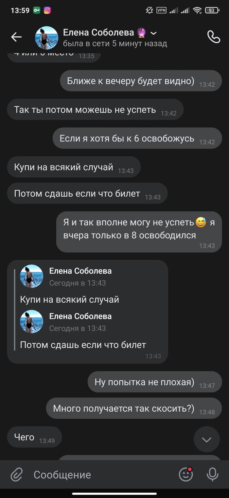
Task: Open Instagram notification in status bar
Action: (47, 10)
